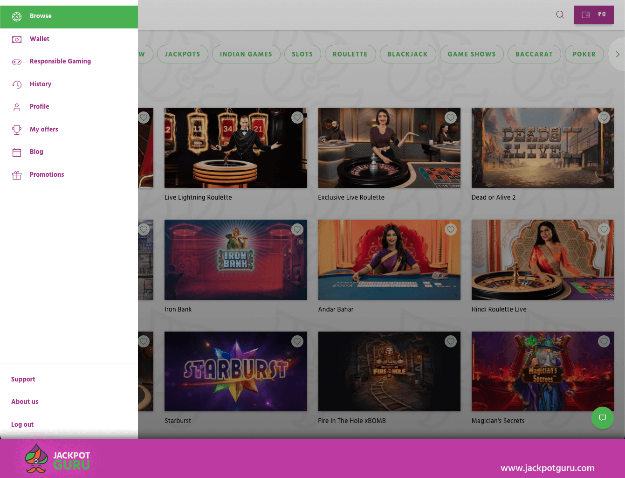Select the Browse menu item
This screenshot has width=625, height=478.
(69, 17)
